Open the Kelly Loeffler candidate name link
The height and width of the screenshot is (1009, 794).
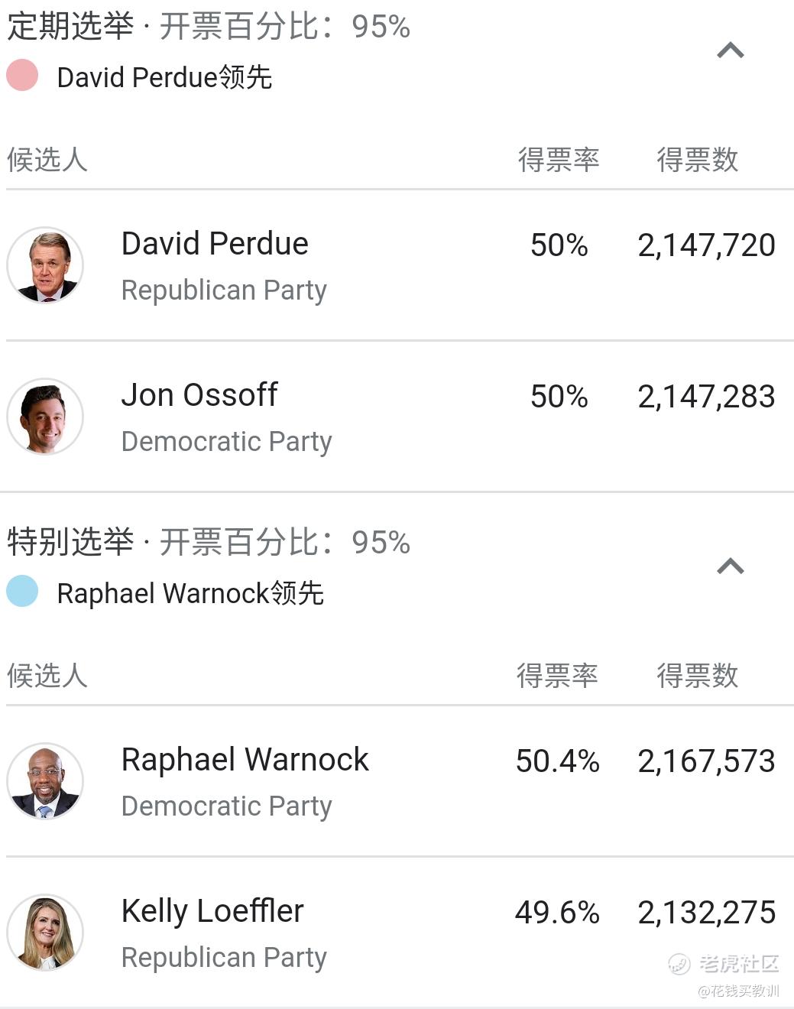[212, 911]
